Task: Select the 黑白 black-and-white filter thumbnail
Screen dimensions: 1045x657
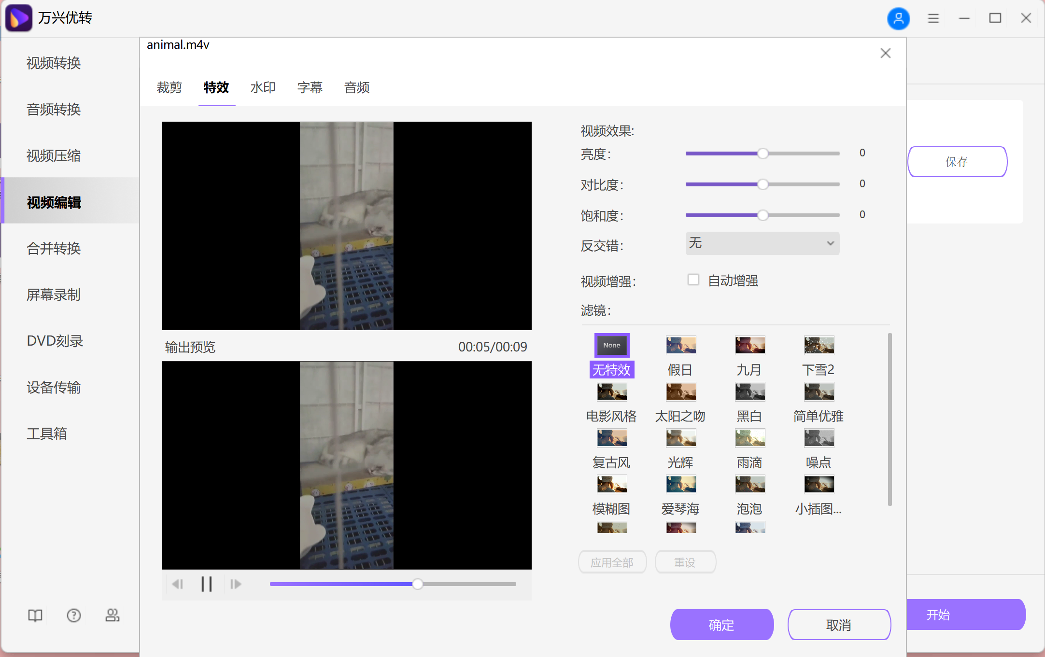Action: [x=749, y=391]
